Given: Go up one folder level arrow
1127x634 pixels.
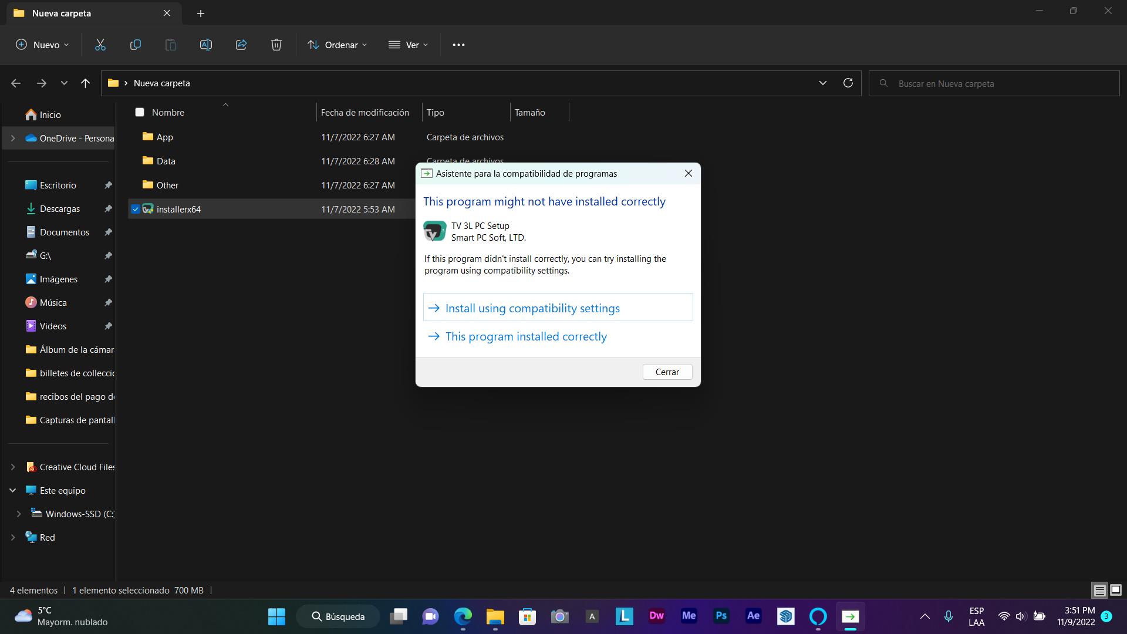Looking at the screenshot, I should point(85,83).
